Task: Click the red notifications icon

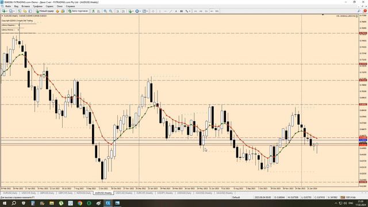Action: pyautogui.click(x=365, y=11)
